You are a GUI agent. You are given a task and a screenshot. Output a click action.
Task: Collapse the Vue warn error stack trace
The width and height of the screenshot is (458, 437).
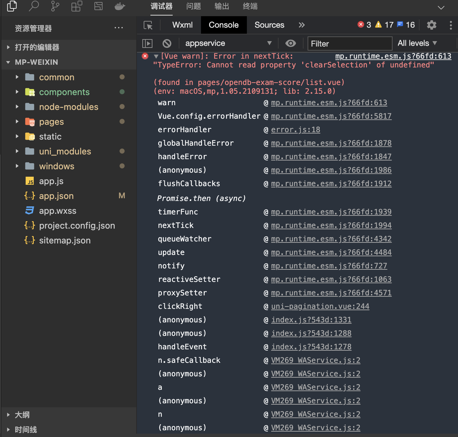[x=156, y=56]
